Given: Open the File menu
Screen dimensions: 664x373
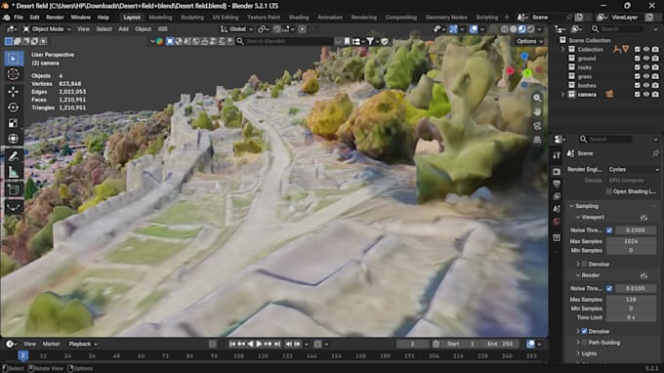Looking at the screenshot, I should (19, 18).
